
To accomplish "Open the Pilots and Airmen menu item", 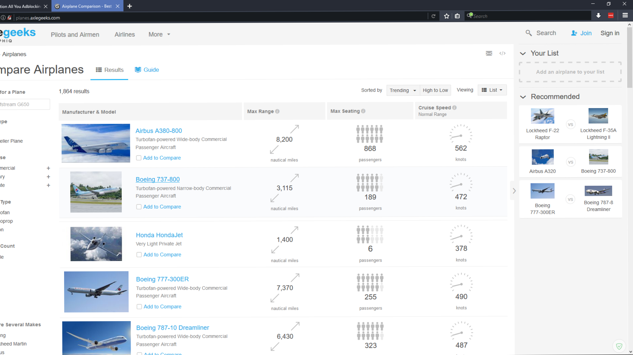I will 75,35.
